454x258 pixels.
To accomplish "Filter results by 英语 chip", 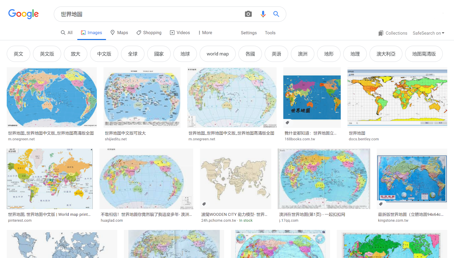I will pyautogui.click(x=276, y=54).
